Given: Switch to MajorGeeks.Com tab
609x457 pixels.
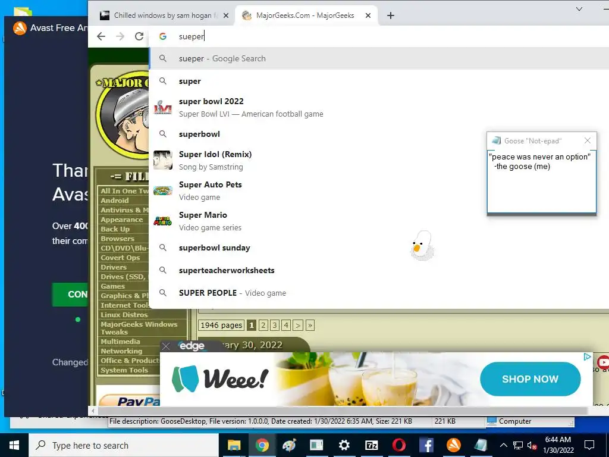Looking at the screenshot, I should [x=305, y=15].
